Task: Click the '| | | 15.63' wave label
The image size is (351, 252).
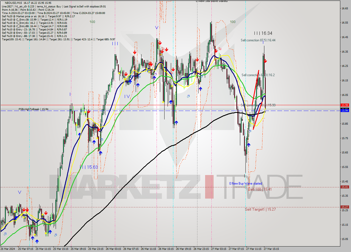Action: tap(89, 167)
